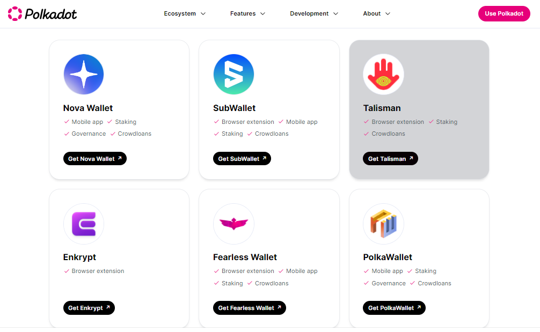Click the Fearless Wallet pink wings logo
Screen dimensions: 540x332
(x=234, y=224)
